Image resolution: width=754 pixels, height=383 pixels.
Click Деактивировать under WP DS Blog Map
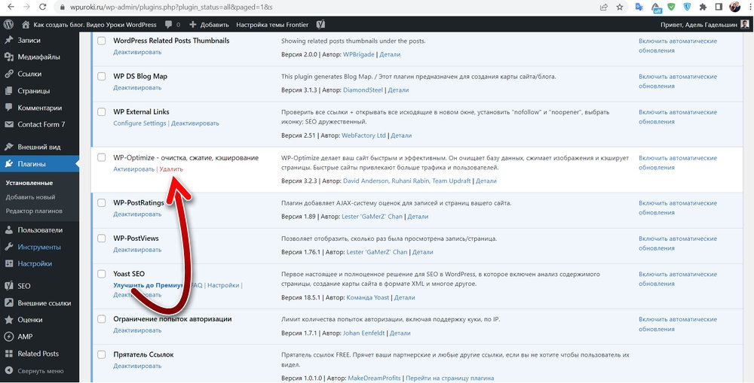(x=137, y=88)
